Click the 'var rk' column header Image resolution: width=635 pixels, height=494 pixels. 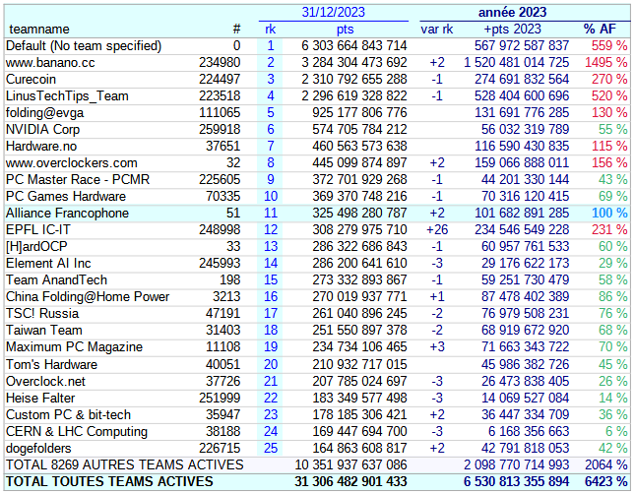click(436, 30)
